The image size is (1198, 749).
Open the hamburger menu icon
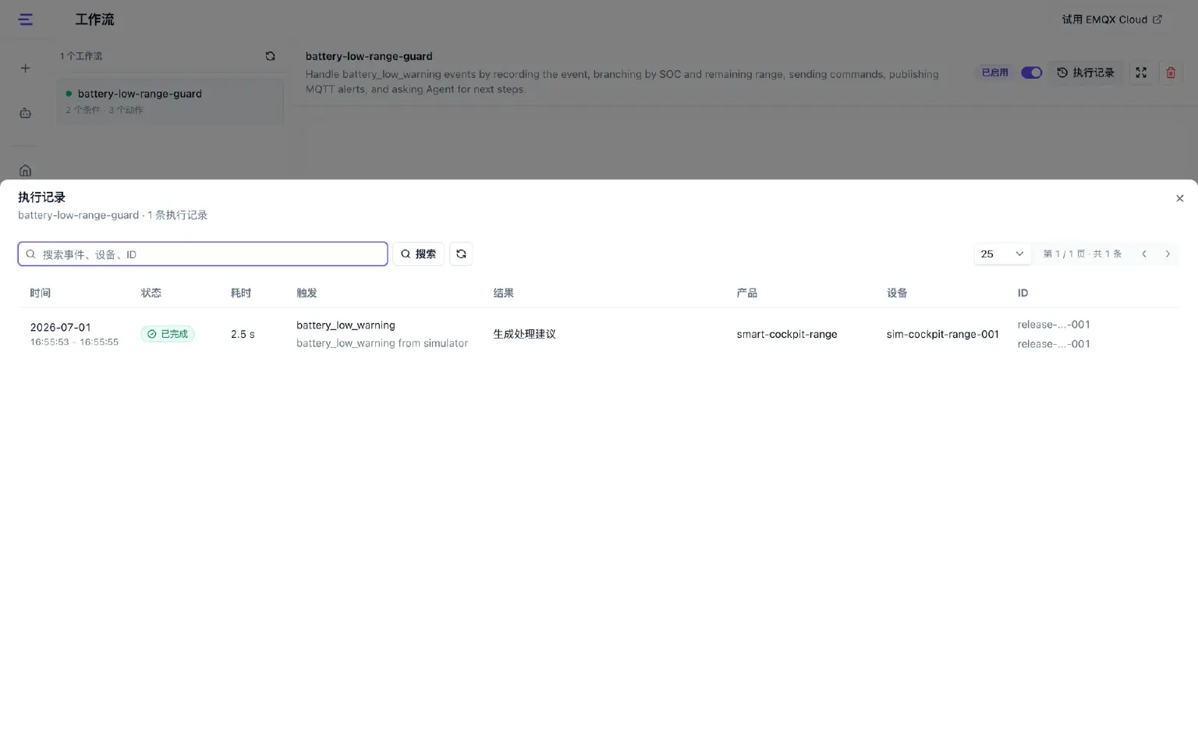click(26, 20)
